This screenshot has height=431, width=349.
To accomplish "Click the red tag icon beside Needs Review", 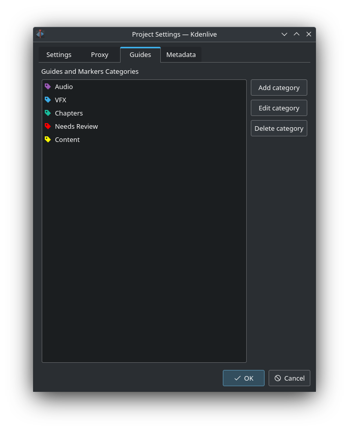I will point(48,126).
